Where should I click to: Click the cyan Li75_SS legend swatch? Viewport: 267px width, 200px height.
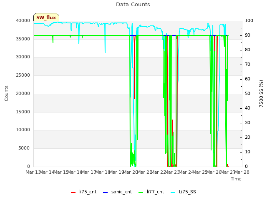173,192
